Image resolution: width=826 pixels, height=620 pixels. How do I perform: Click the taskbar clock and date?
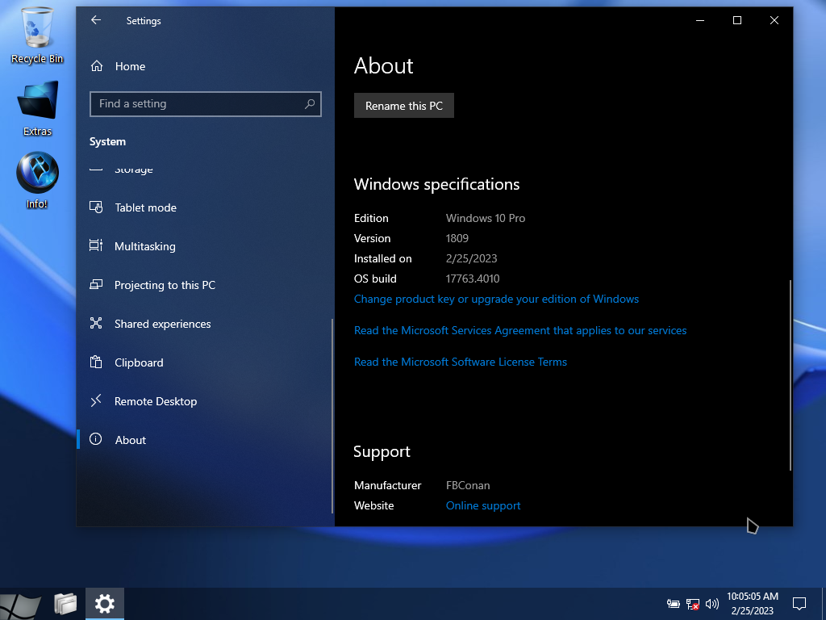tap(753, 604)
